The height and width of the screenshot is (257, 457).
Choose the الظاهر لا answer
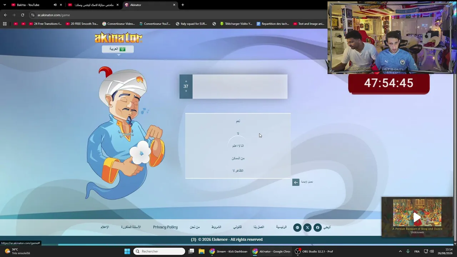238,171
